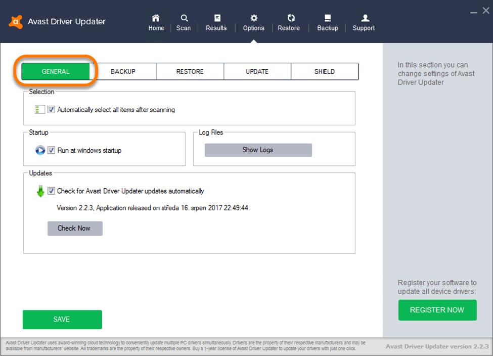This screenshot has height=356, width=493.
Task: Open the Support page
Action: (363, 21)
